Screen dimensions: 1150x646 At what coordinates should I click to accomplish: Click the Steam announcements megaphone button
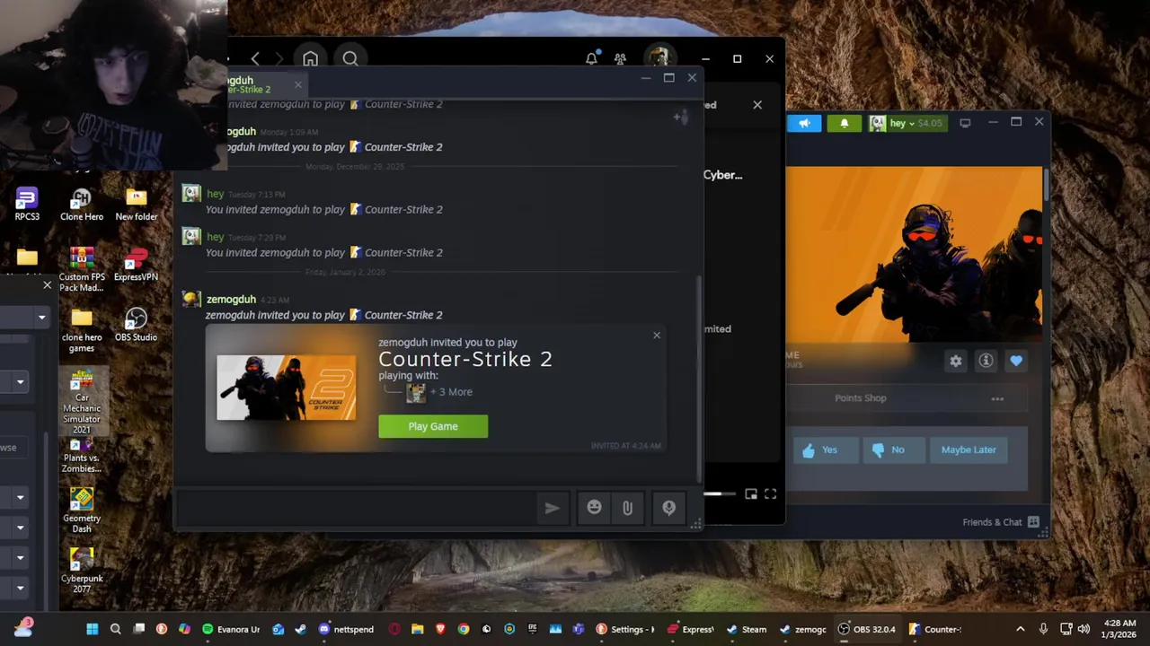(804, 123)
